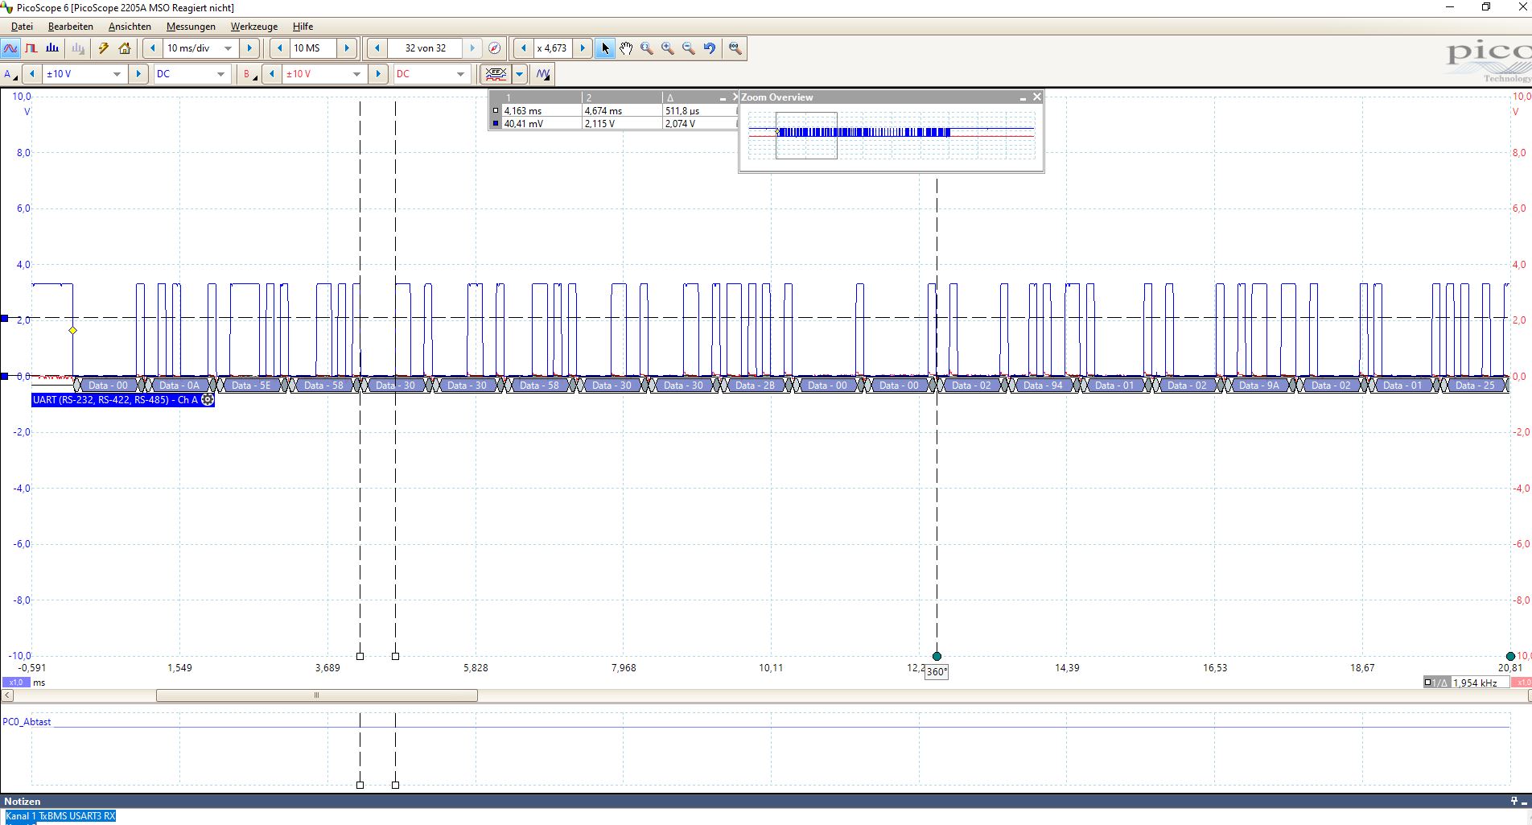1532x825 pixels.
Task: Open the 10 ms/div timebase dropdown
Action: pos(228,48)
